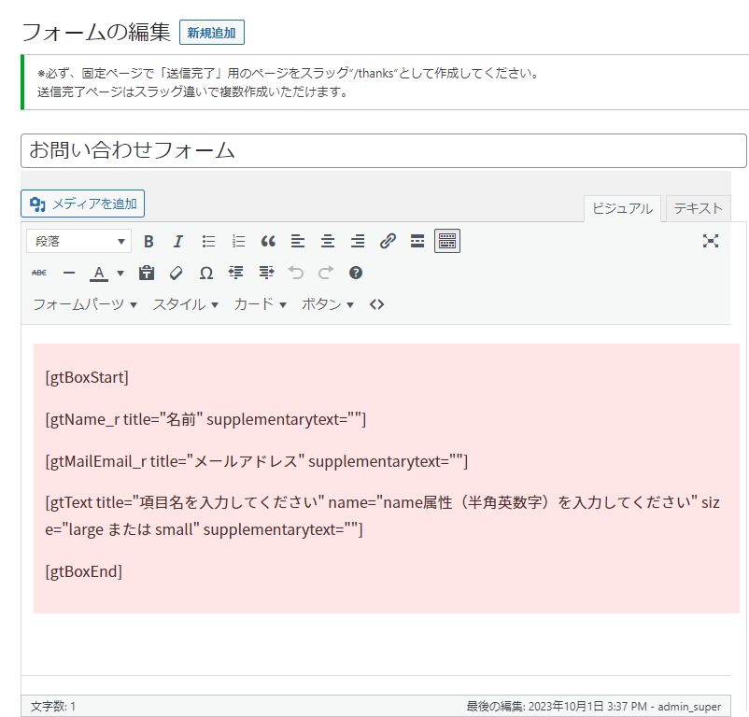Click the insert link icon

tap(388, 242)
